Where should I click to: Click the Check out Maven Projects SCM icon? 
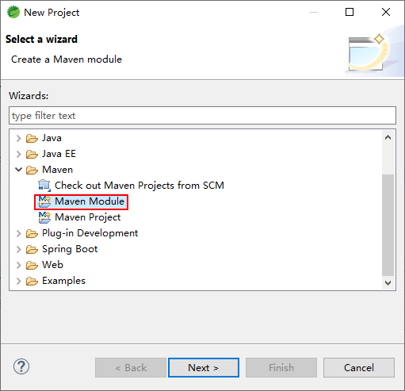(x=44, y=186)
